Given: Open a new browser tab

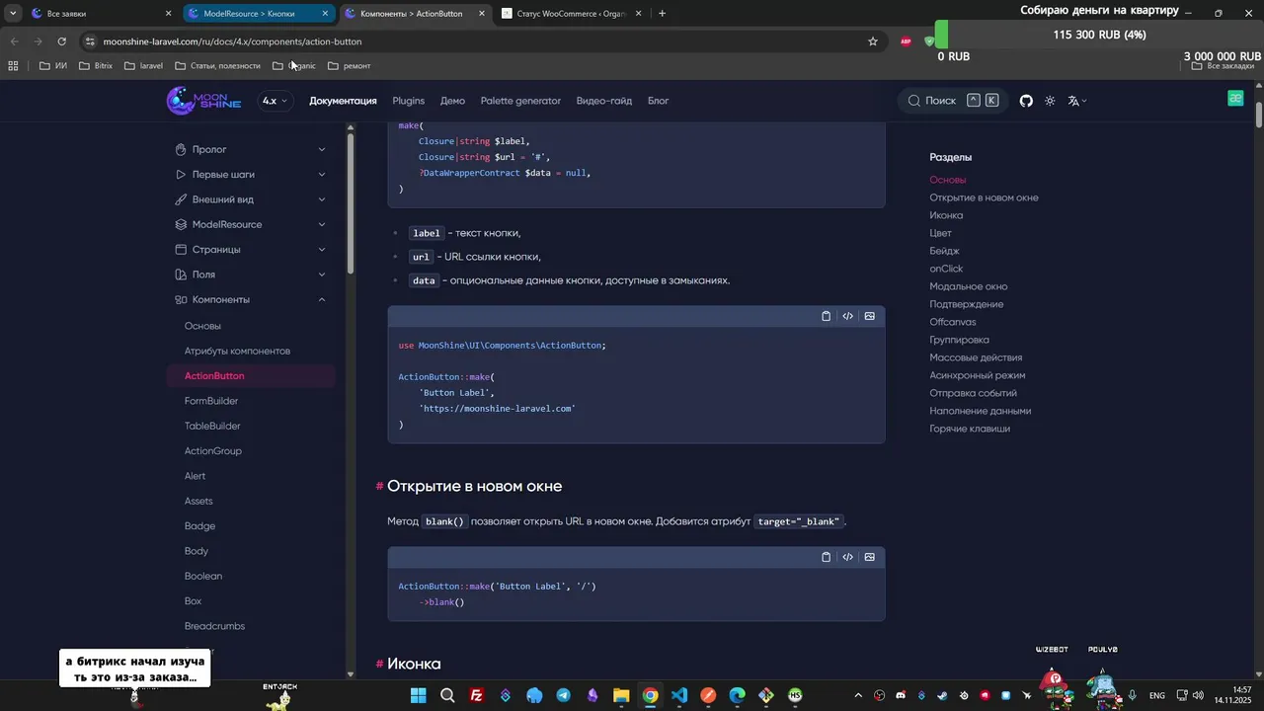Looking at the screenshot, I should coord(662,14).
